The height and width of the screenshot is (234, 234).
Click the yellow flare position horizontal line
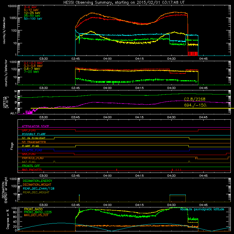[132, 108]
